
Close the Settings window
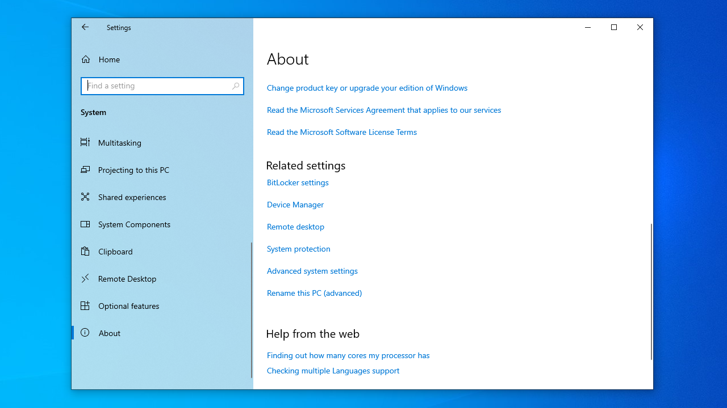pyautogui.click(x=640, y=27)
